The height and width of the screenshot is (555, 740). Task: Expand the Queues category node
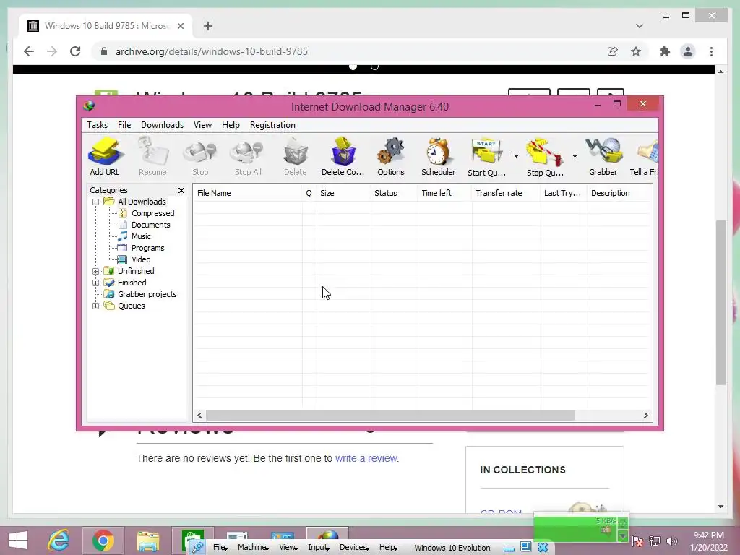[96, 306]
